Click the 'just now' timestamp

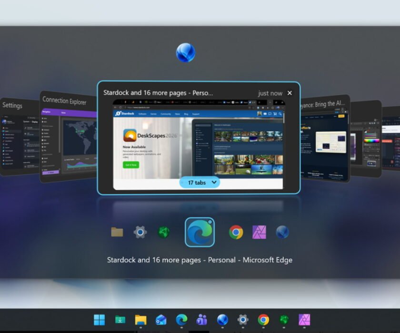point(270,93)
